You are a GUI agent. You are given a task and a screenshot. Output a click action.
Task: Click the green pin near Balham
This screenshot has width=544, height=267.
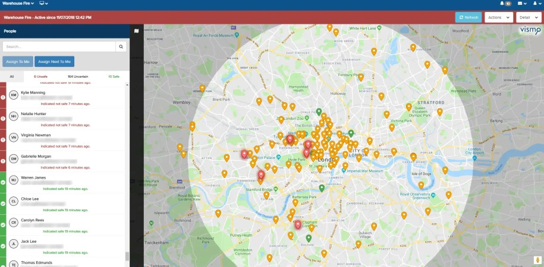click(x=309, y=238)
